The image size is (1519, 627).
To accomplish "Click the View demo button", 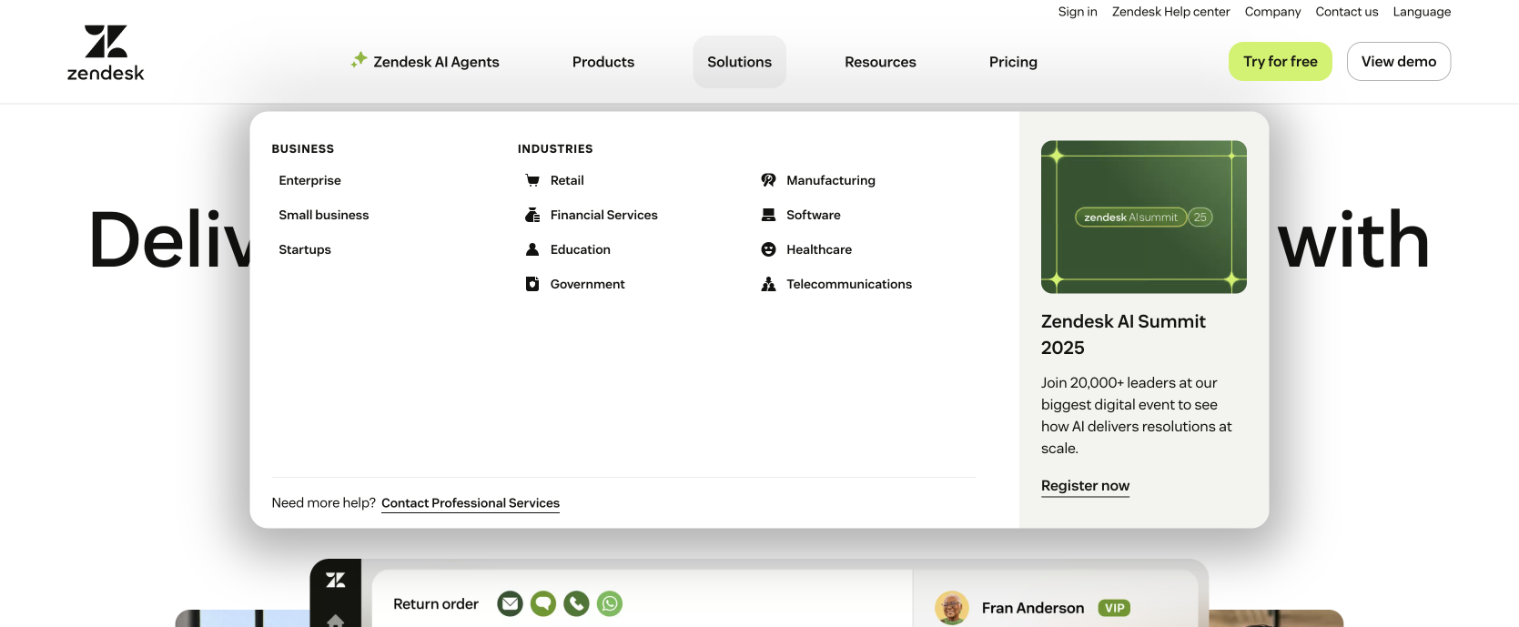I will pyautogui.click(x=1399, y=61).
